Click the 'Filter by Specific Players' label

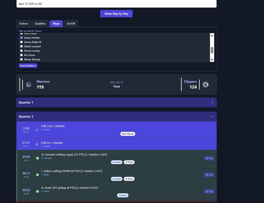pos(30,31)
